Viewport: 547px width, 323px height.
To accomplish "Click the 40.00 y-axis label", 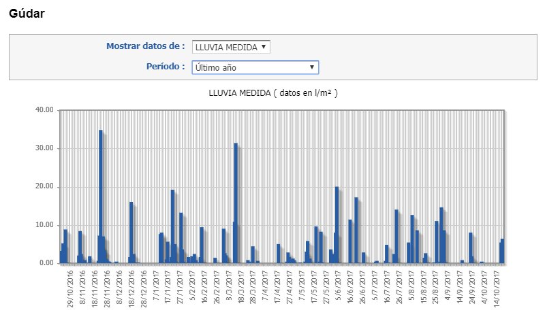I will pyautogui.click(x=45, y=109).
